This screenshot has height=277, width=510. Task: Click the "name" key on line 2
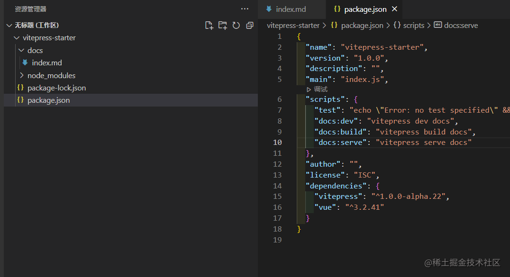319,47
